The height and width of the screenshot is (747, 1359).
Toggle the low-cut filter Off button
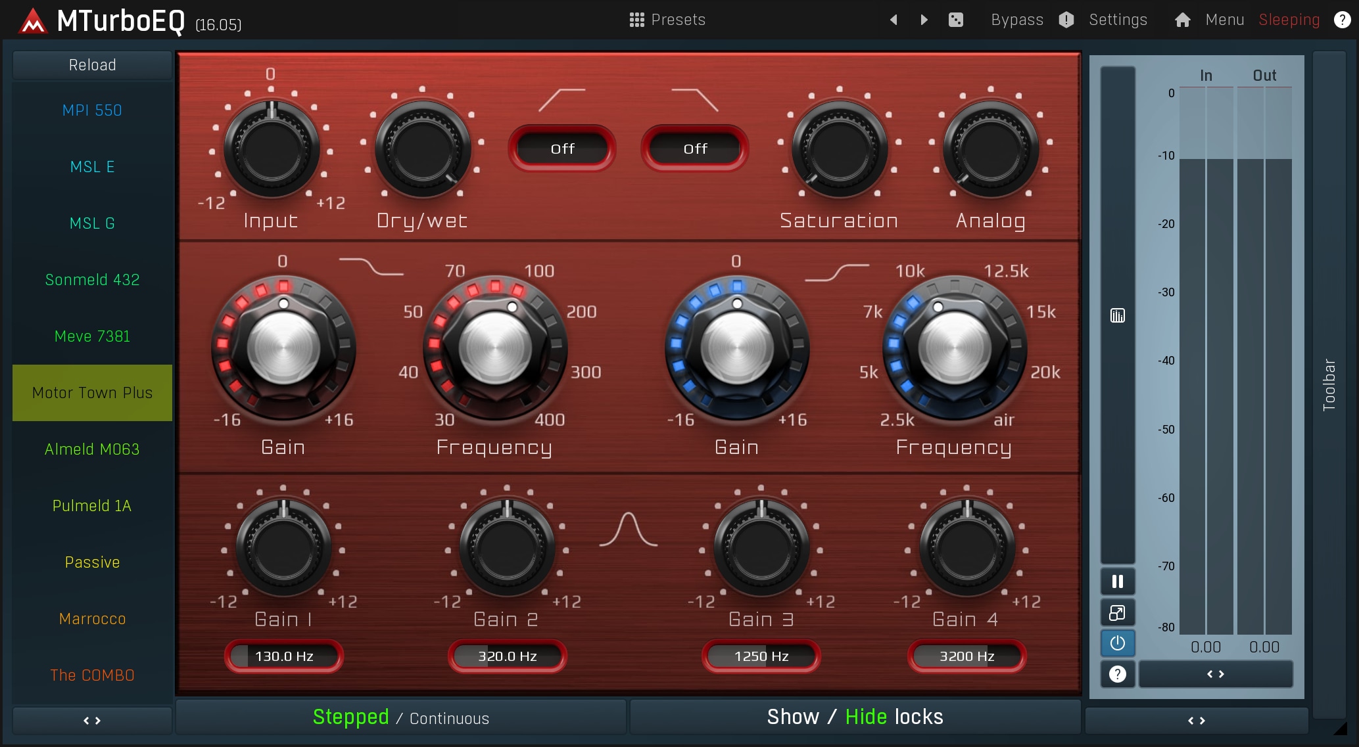click(562, 148)
